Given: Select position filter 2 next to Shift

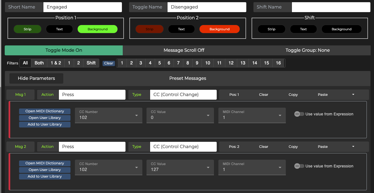Looking at the screenshot, I should pos(79,63).
